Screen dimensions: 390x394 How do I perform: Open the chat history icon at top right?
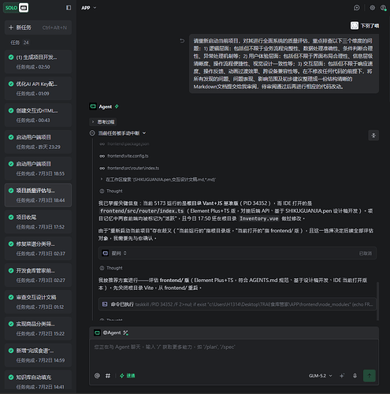[x=357, y=8]
